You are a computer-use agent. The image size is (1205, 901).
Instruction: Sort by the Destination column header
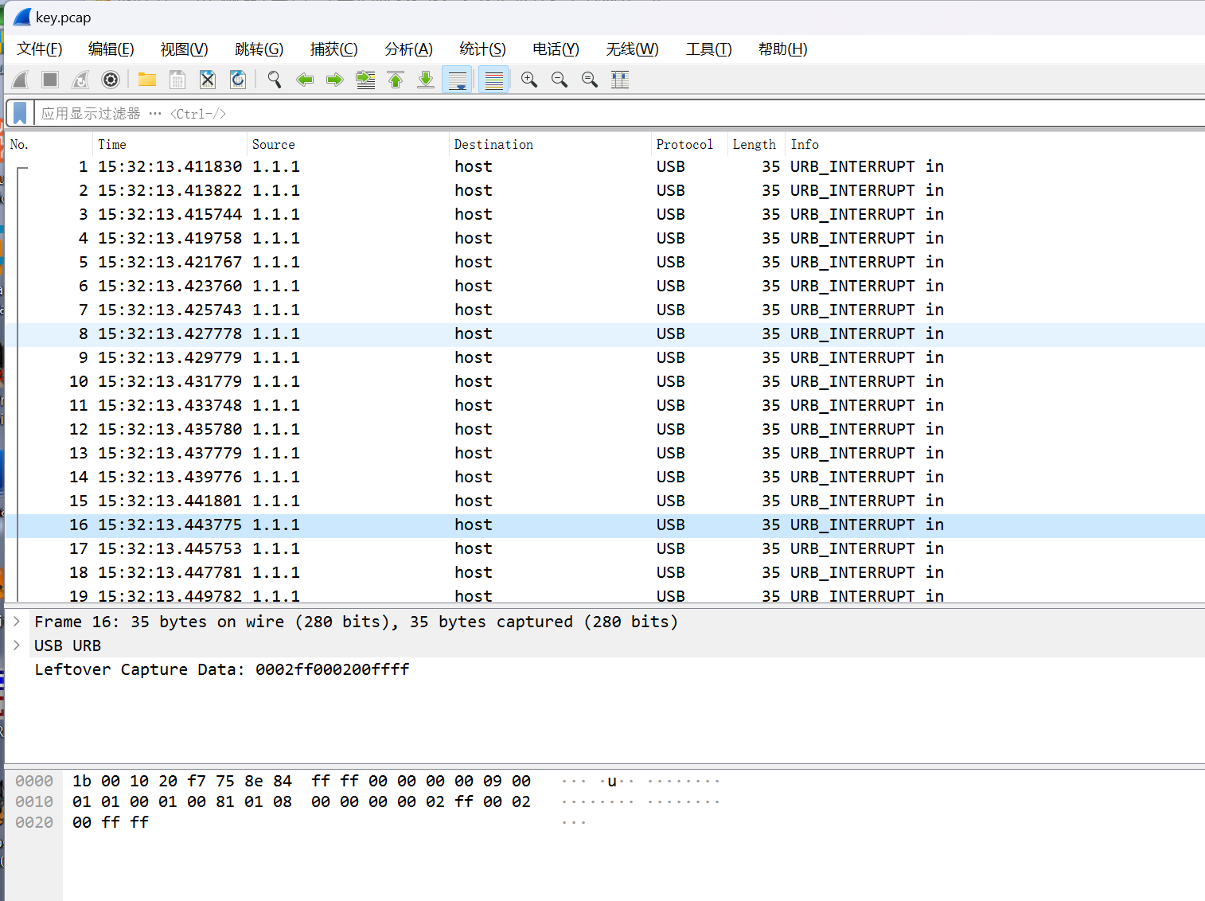pyautogui.click(x=551, y=144)
